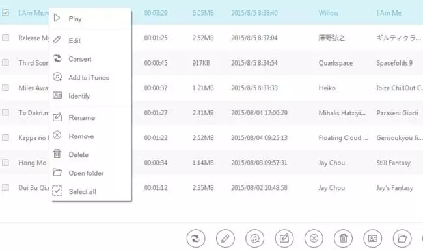The width and height of the screenshot is (423, 251).
Task: Click the ID card icon beside Identify
Action: pos(57,95)
